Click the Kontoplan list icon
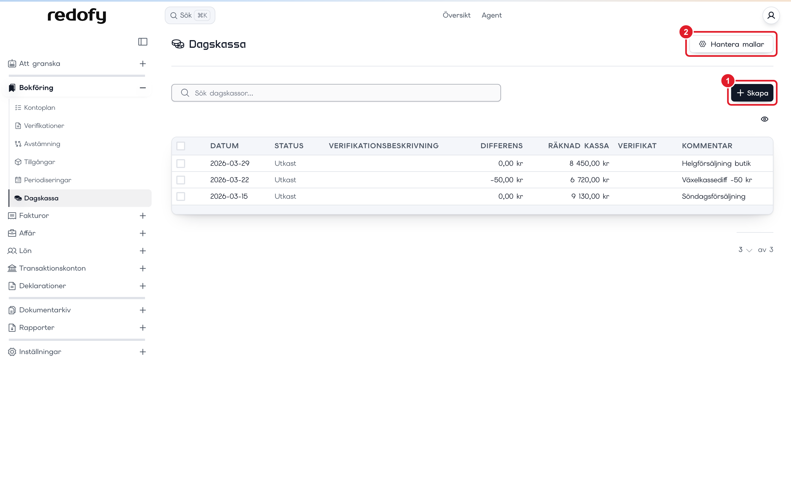 pyautogui.click(x=18, y=108)
